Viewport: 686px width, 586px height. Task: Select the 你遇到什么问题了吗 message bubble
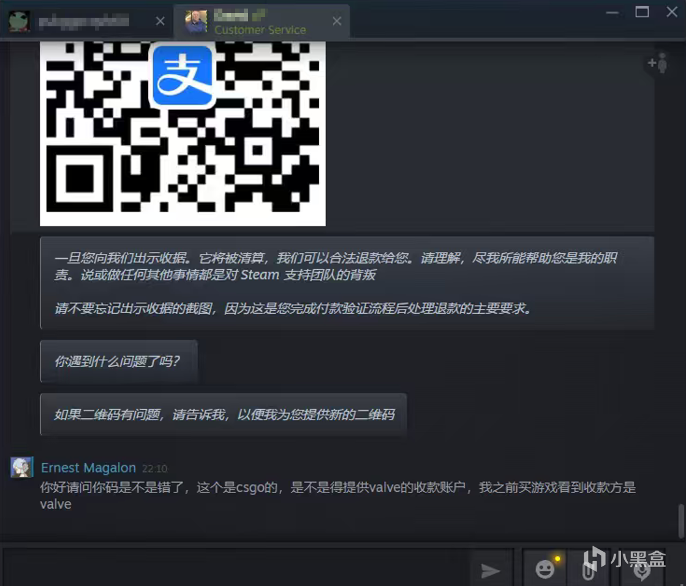click(118, 361)
